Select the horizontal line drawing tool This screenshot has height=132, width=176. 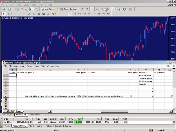pos(19,14)
